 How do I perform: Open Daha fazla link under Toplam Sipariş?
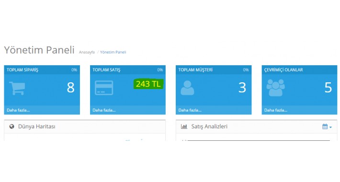[18, 110]
